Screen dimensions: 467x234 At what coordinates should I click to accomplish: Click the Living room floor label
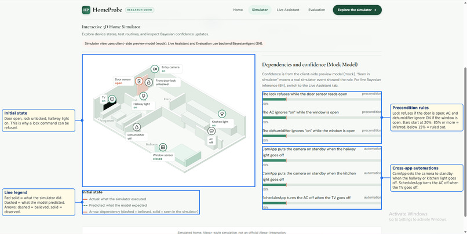click(107, 120)
